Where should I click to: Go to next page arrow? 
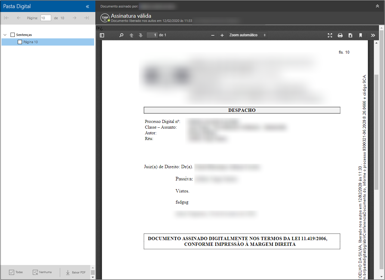pos(74,18)
